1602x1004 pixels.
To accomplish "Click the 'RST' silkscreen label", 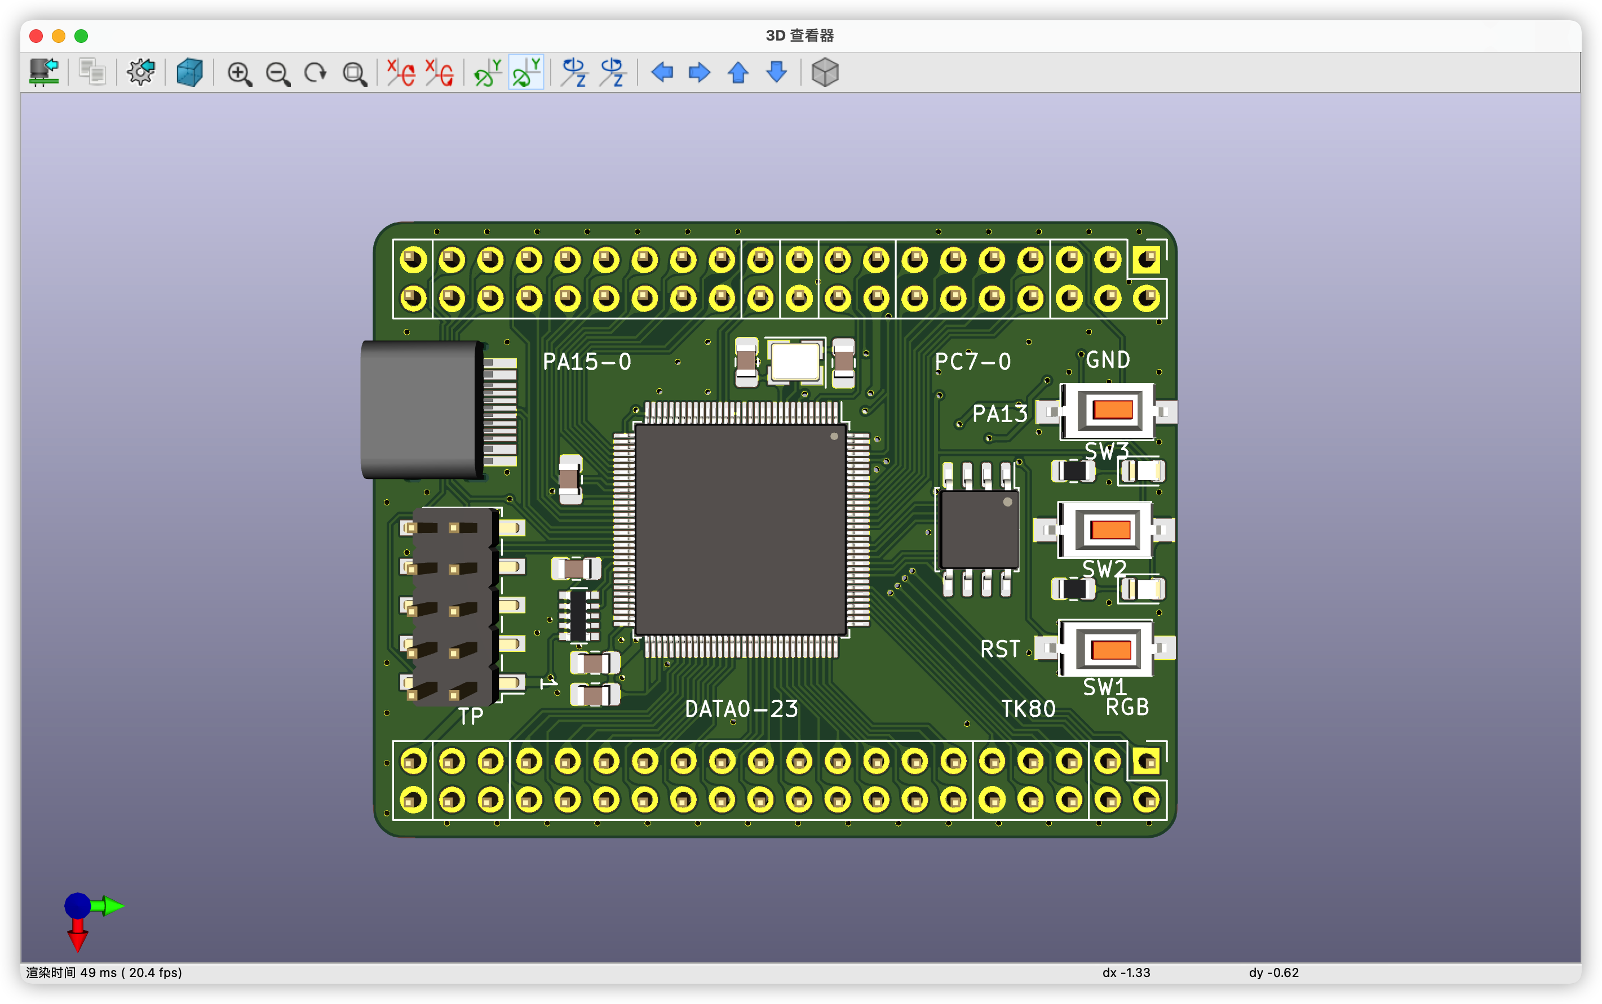I will (x=999, y=648).
